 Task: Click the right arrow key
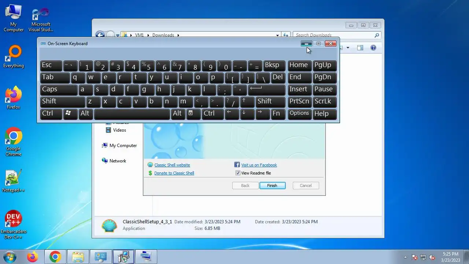click(263, 114)
